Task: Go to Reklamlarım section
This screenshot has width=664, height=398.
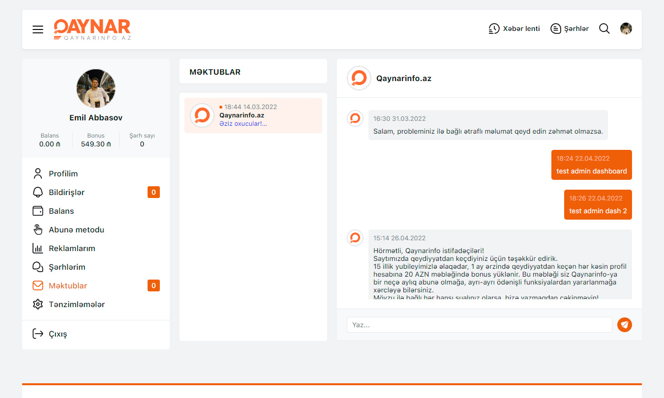Action: click(72, 248)
